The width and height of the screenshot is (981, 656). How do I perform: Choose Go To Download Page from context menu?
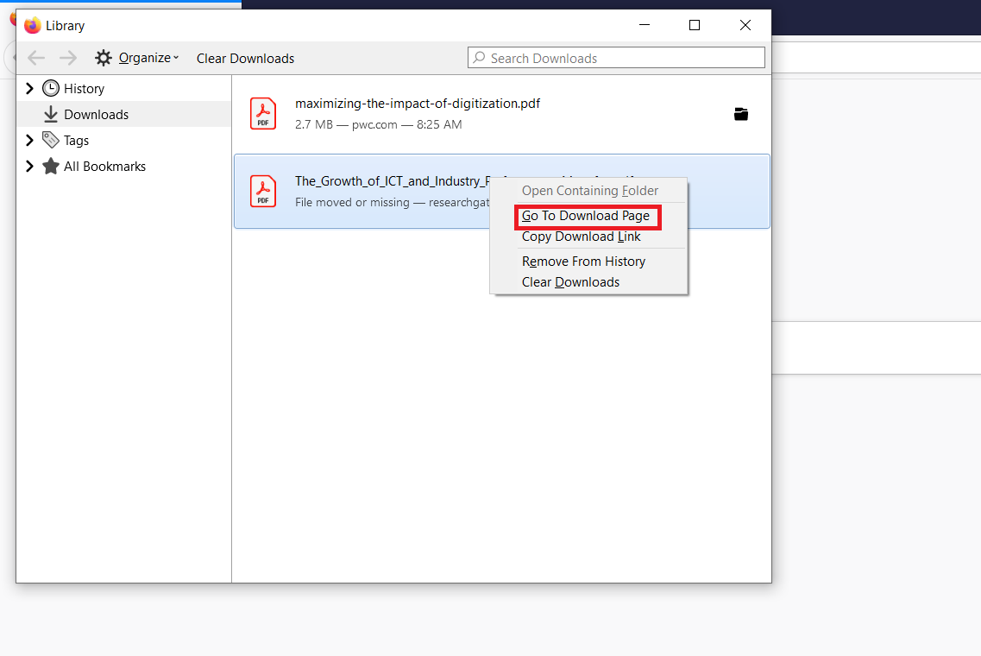click(588, 216)
